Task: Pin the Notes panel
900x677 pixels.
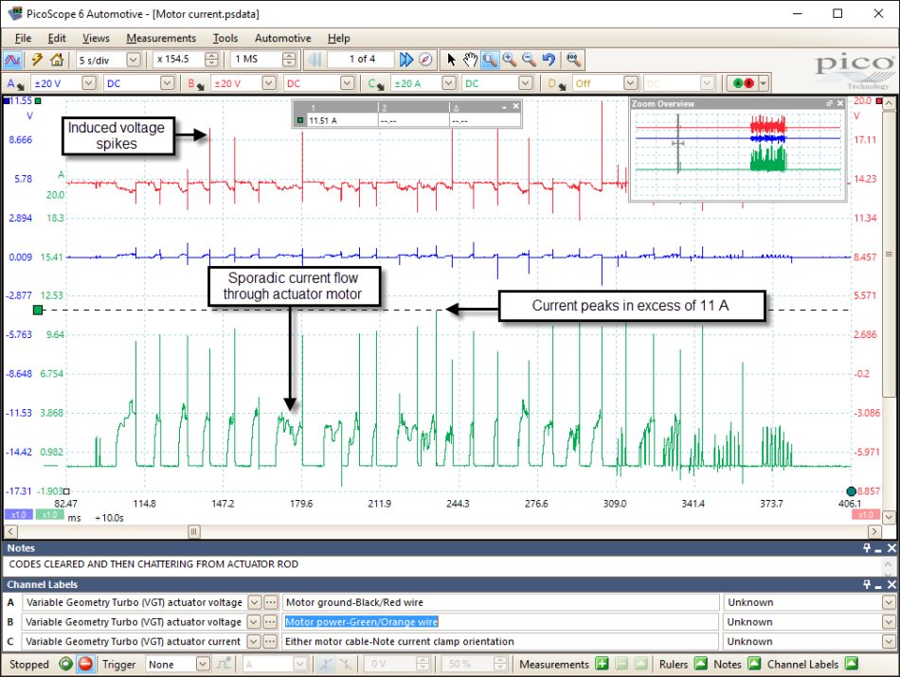Action: coord(866,548)
